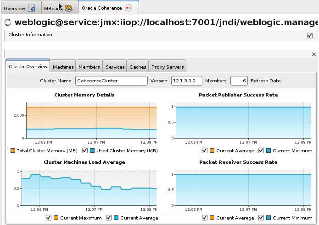This screenshot has height=225, width=319.
Task: Click the Packet Publisher Success Rate chart
Action: 243,120
